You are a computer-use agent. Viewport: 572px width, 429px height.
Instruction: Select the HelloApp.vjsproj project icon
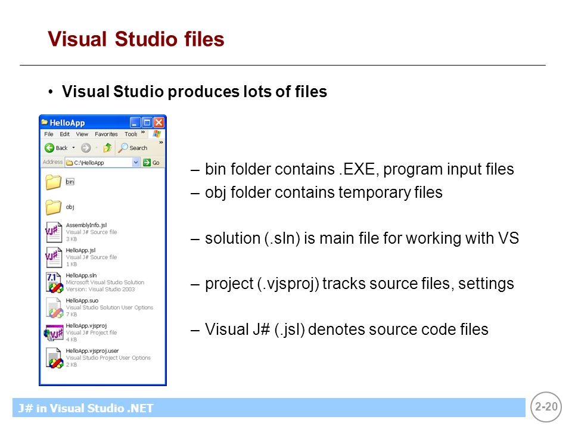pyautogui.click(x=53, y=332)
